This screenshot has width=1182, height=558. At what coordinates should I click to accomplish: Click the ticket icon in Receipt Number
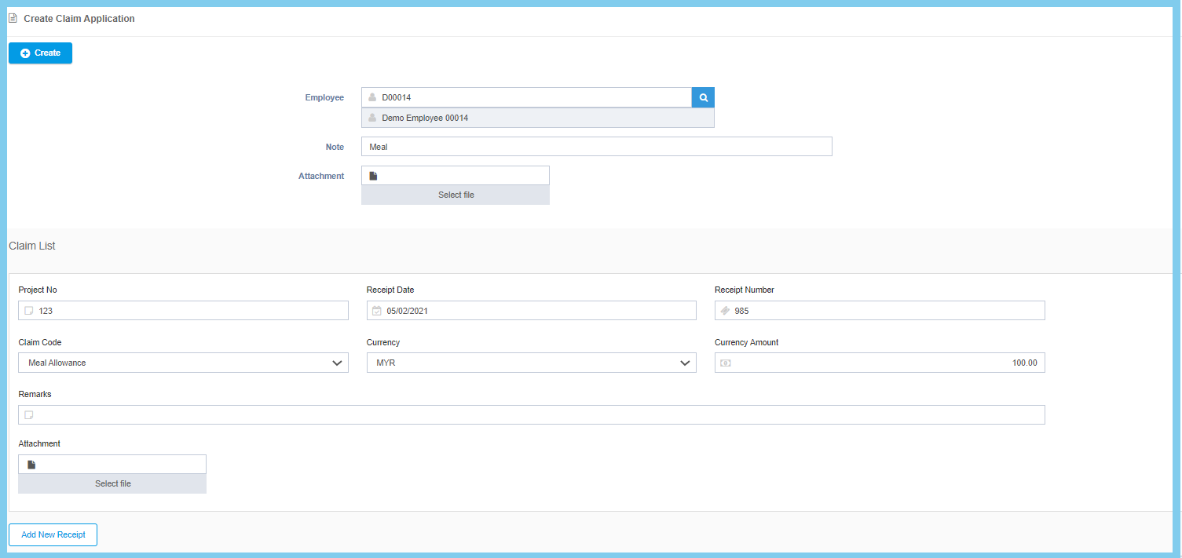click(x=725, y=311)
